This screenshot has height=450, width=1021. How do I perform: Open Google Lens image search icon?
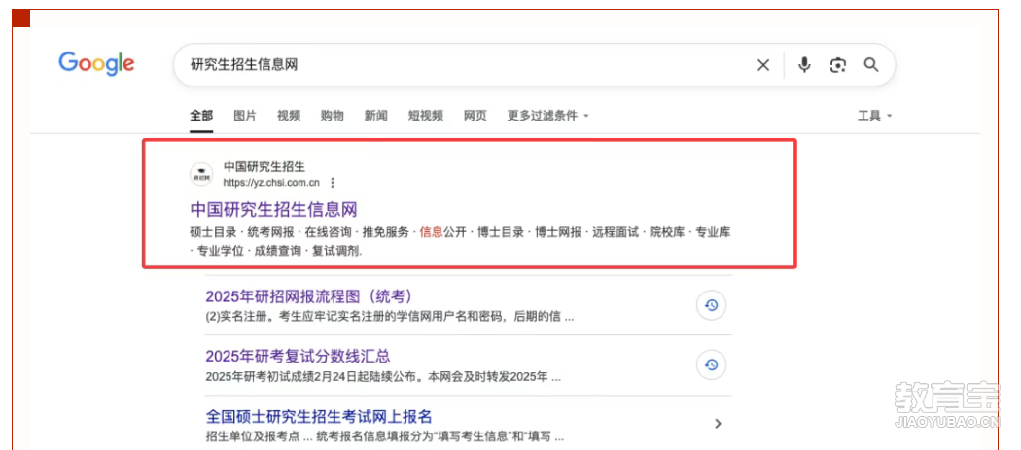[838, 65]
